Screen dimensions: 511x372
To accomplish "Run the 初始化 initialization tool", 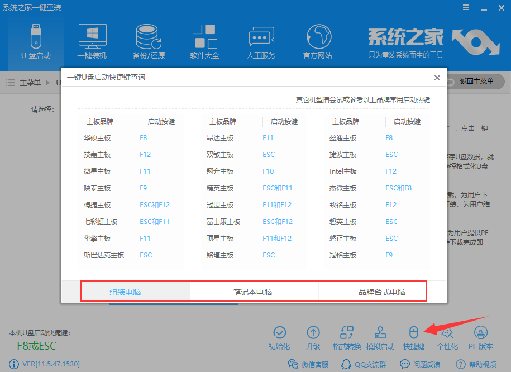I will click(x=280, y=337).
